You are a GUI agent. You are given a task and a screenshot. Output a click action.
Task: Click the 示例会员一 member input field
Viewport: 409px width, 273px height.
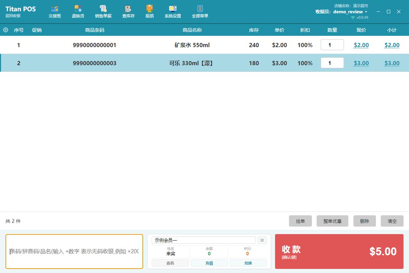pos(203,240)
